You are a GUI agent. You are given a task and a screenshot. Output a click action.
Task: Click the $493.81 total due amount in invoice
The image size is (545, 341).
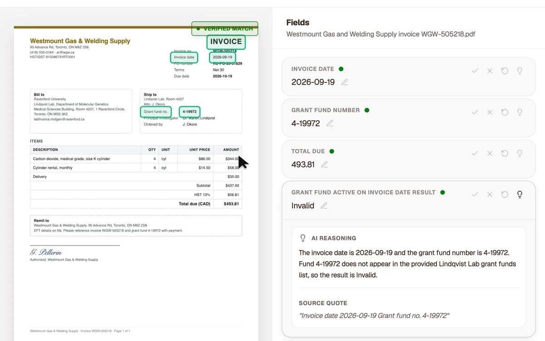click(232, 204)
